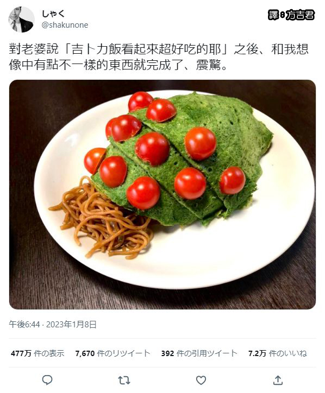Open the @shakunone handle link
Image resolution: width=325 pixels, height=393 pixels.
[65, 25]
